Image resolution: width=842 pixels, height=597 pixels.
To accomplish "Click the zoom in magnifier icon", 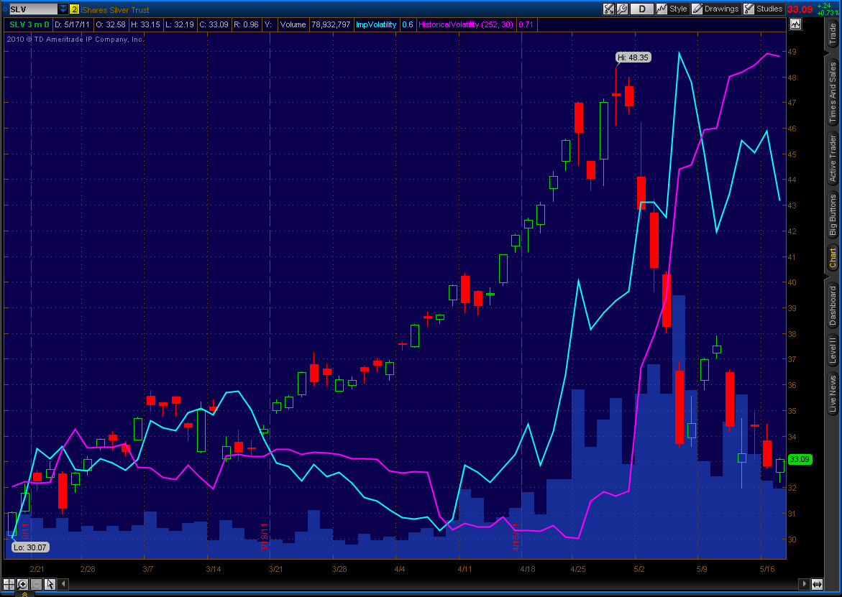I will (22, 584).
